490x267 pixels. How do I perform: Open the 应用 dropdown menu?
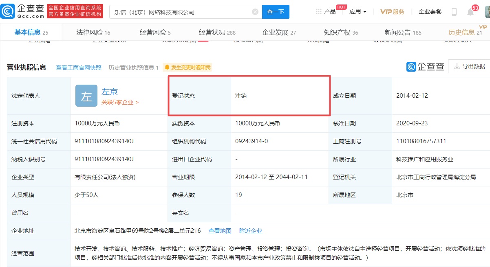point(358,11)
